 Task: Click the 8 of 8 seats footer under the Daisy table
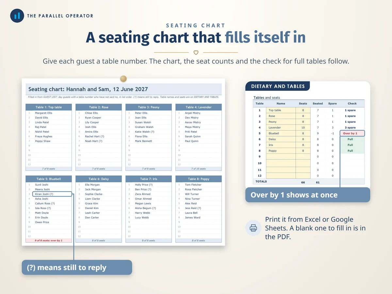click(x=99, y=240)
